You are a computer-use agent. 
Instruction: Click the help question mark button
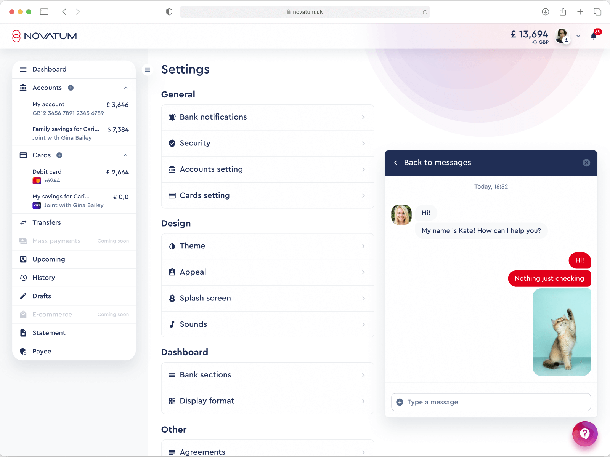click(585, 434)
